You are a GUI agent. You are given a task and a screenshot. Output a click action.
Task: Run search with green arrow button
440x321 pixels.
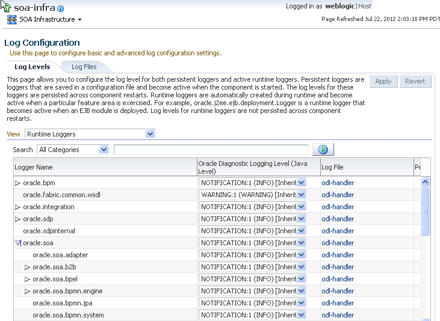click(x=323, y=150)
